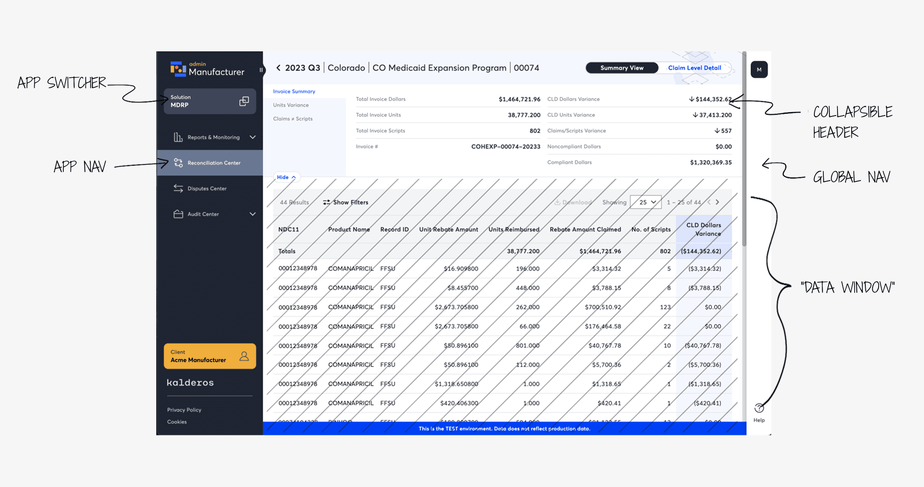Viewport: 924px width, 487px height.
Task: Open the Privacy Policy link
Action: [x=184, y=410]
